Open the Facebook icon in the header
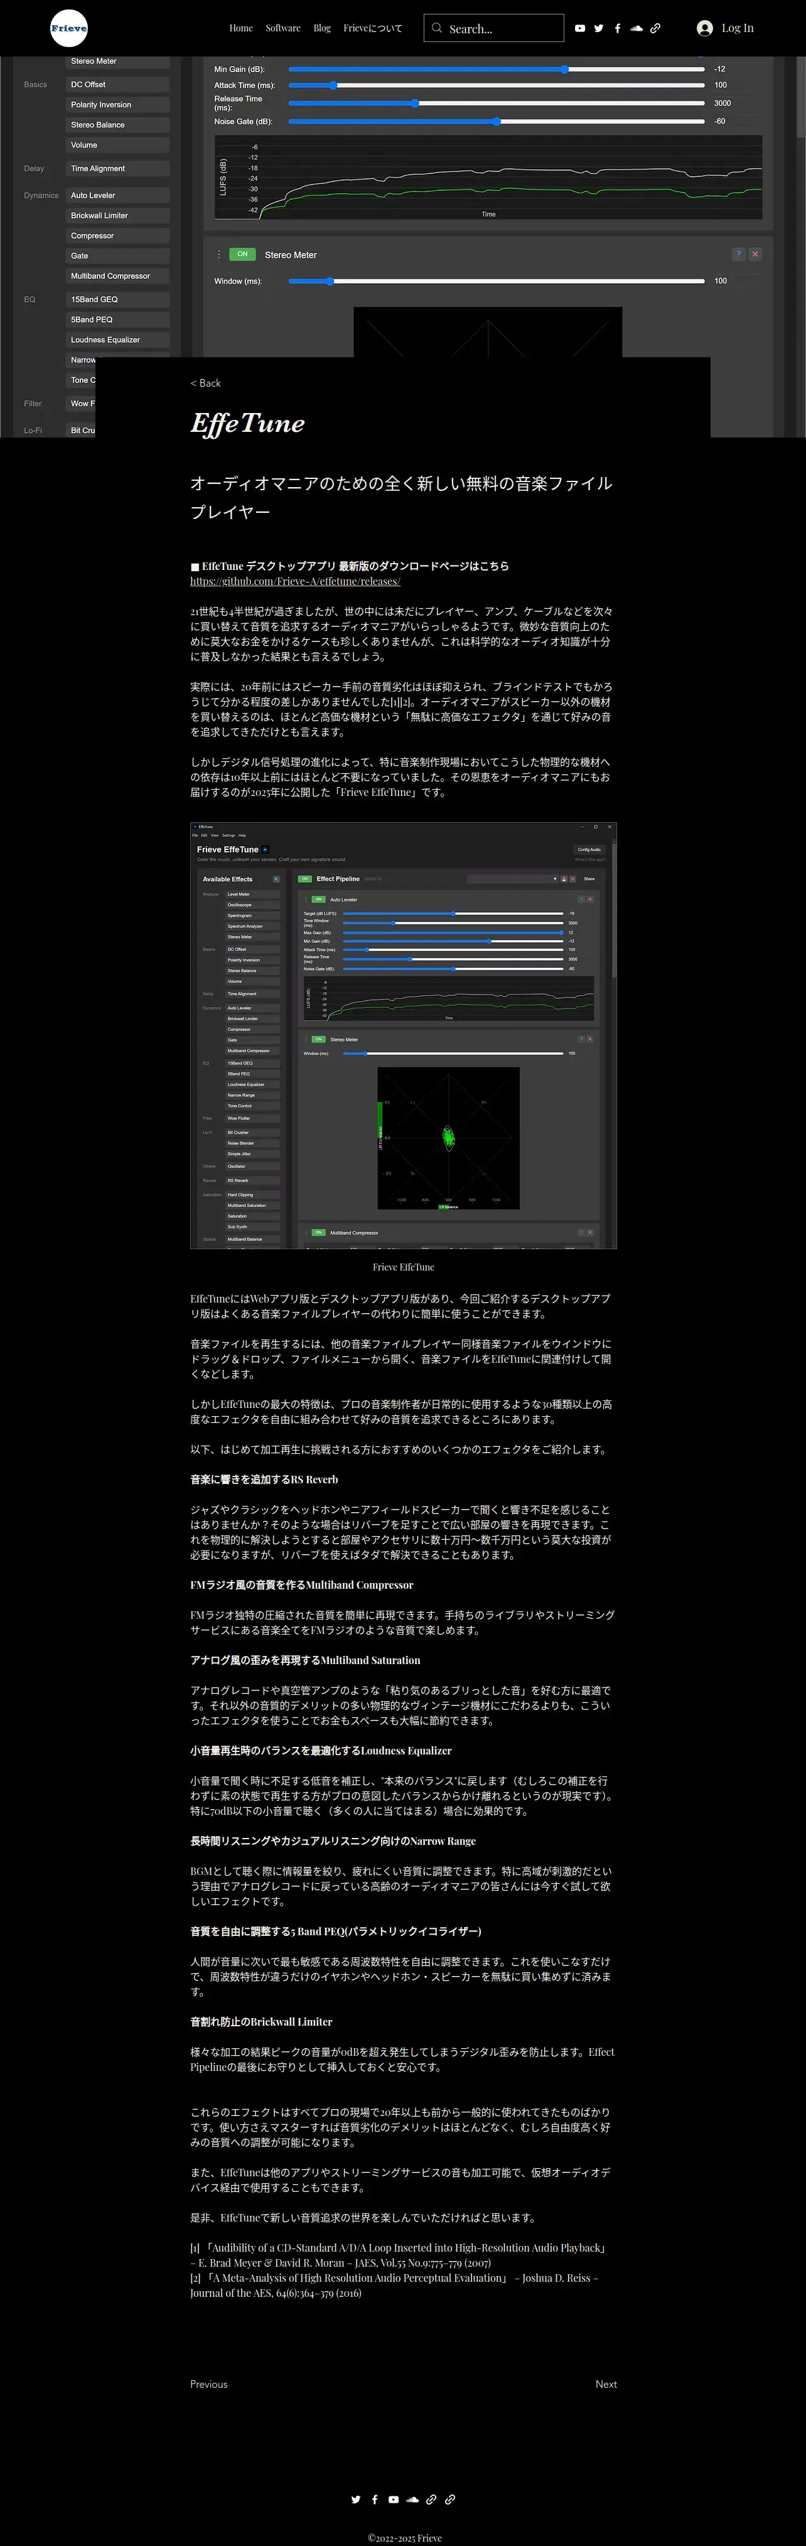Viewport: 806px width, 2546px height. (617, 29)
